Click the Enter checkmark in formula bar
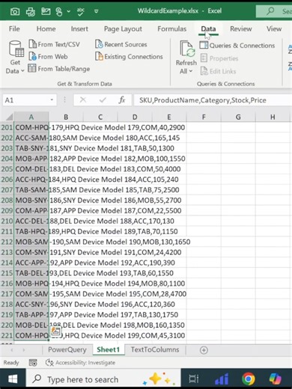Viewport: 292px width, 389px height. coord(103,100)
